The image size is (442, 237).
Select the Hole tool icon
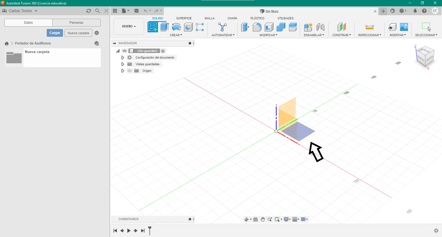pyautogui.click(x=188, y=27)
